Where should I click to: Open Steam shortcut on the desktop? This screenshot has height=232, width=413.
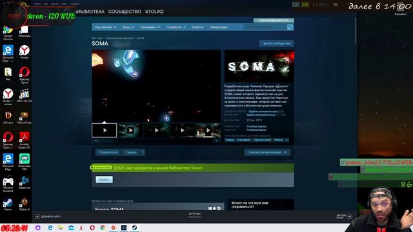(x=8, y=204)
